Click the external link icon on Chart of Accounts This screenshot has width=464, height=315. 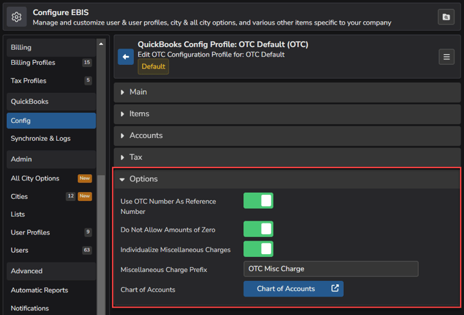tap(335, 288)
